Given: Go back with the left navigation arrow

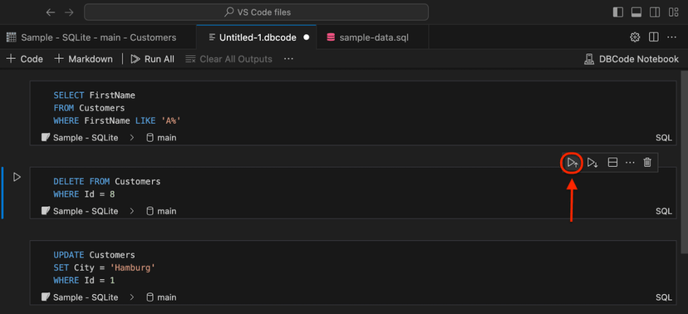Looking at the screenshot, I should [x=51, y=12].
